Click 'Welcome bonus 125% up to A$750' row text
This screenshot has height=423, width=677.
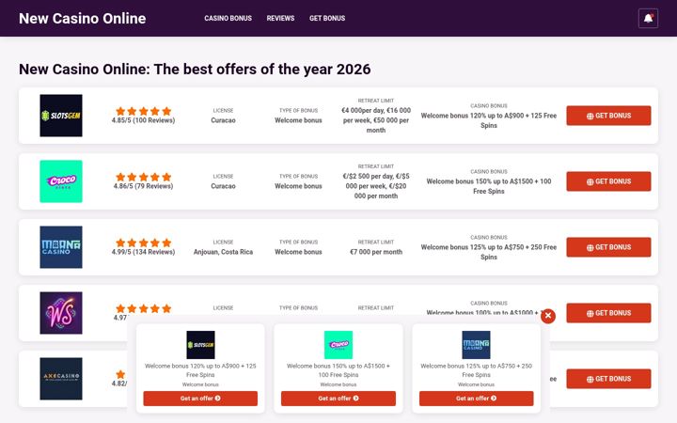489,252
